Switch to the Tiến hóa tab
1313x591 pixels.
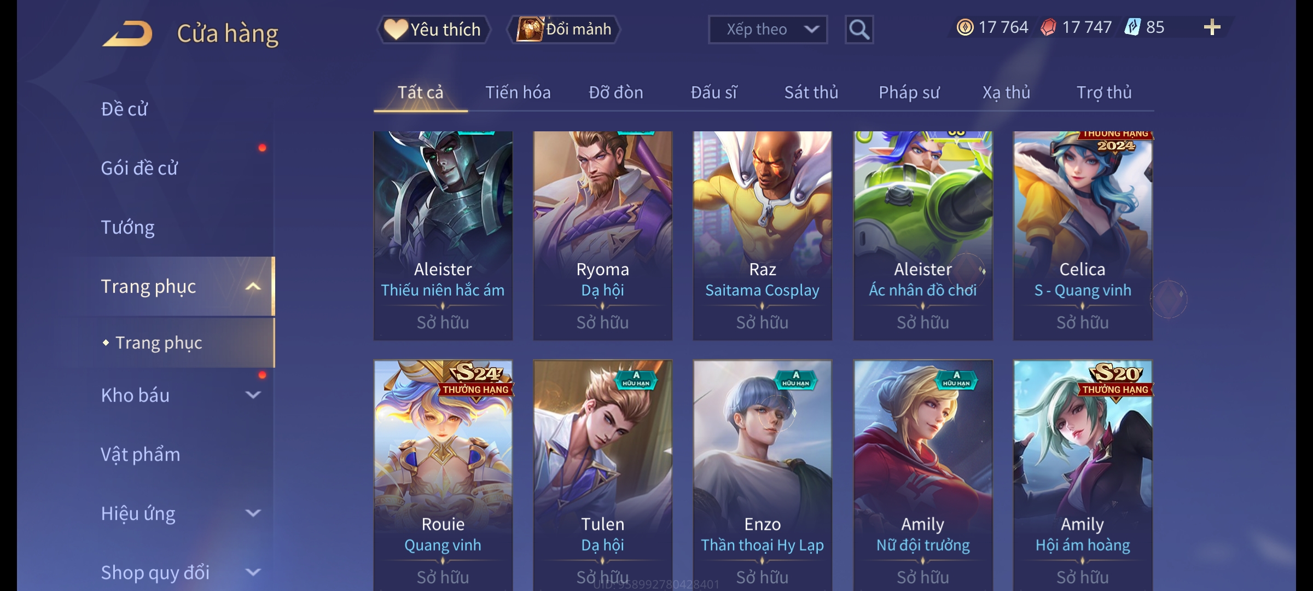click(518, 92)
